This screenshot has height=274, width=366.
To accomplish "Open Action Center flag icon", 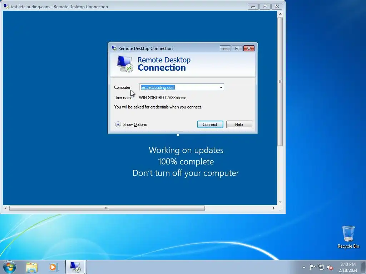I will [312, 267].
